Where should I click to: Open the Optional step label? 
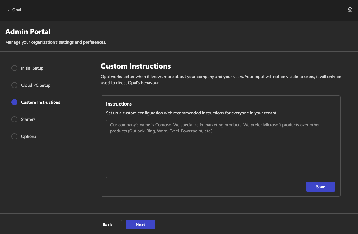click(x=29, y=136)
